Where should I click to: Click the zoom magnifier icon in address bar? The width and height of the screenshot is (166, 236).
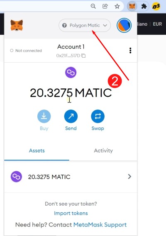coord(93,6)
